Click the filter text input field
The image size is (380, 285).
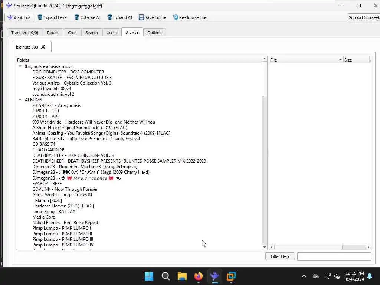click(x=334, y=256)
